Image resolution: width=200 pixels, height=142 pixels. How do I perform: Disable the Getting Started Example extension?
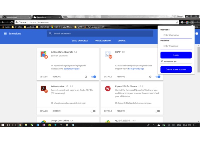pos(94,77)
